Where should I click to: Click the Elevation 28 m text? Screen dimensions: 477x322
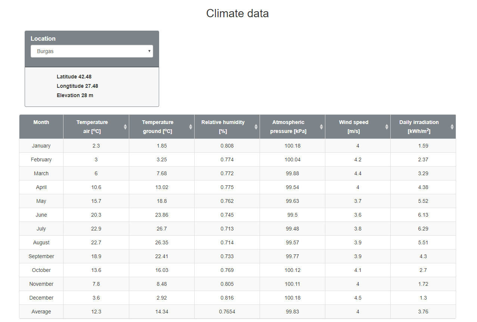[75, 95]
